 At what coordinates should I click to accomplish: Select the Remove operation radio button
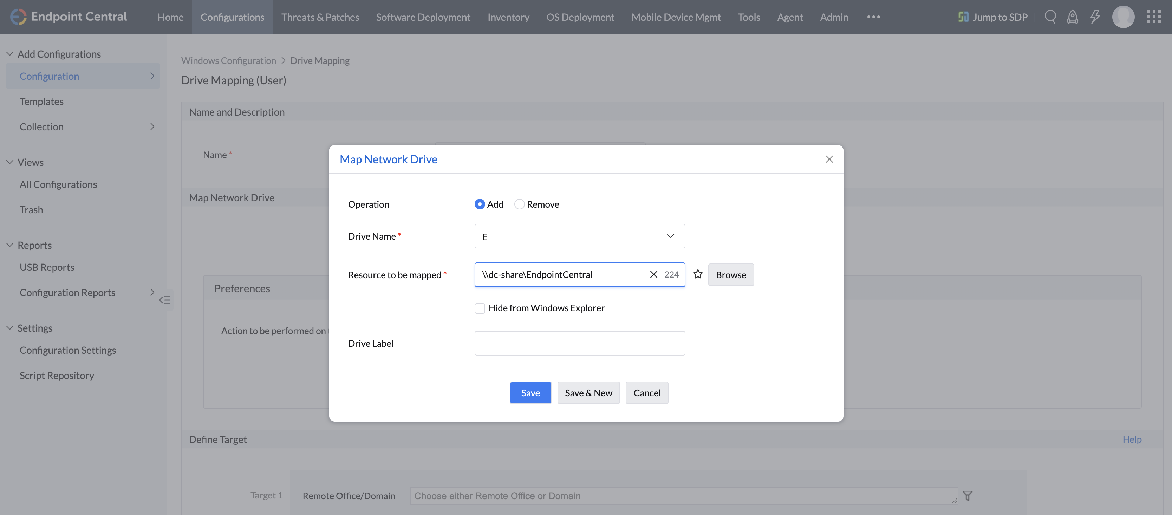(x=519, y=204)
